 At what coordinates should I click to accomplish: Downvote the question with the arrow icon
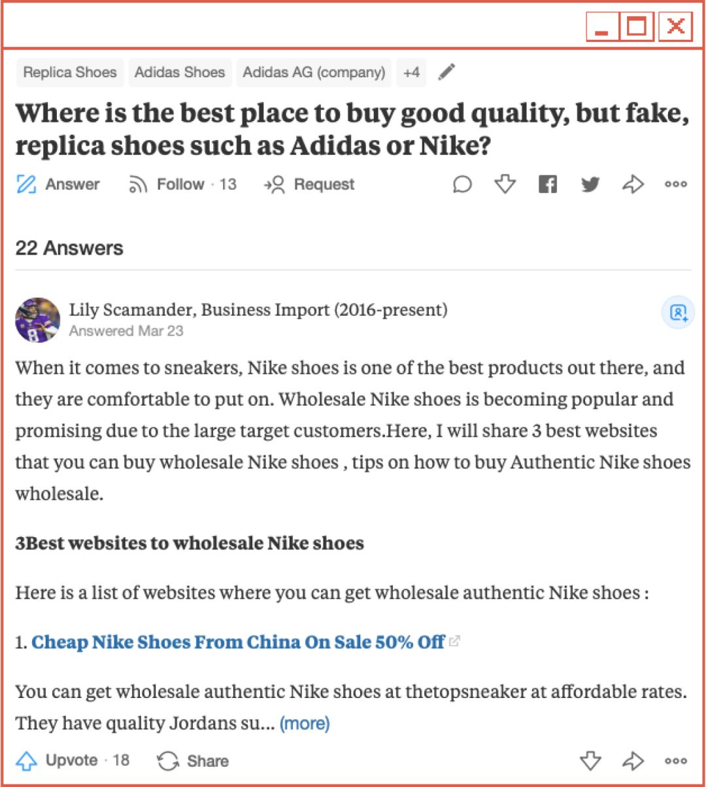pos(505,185)
